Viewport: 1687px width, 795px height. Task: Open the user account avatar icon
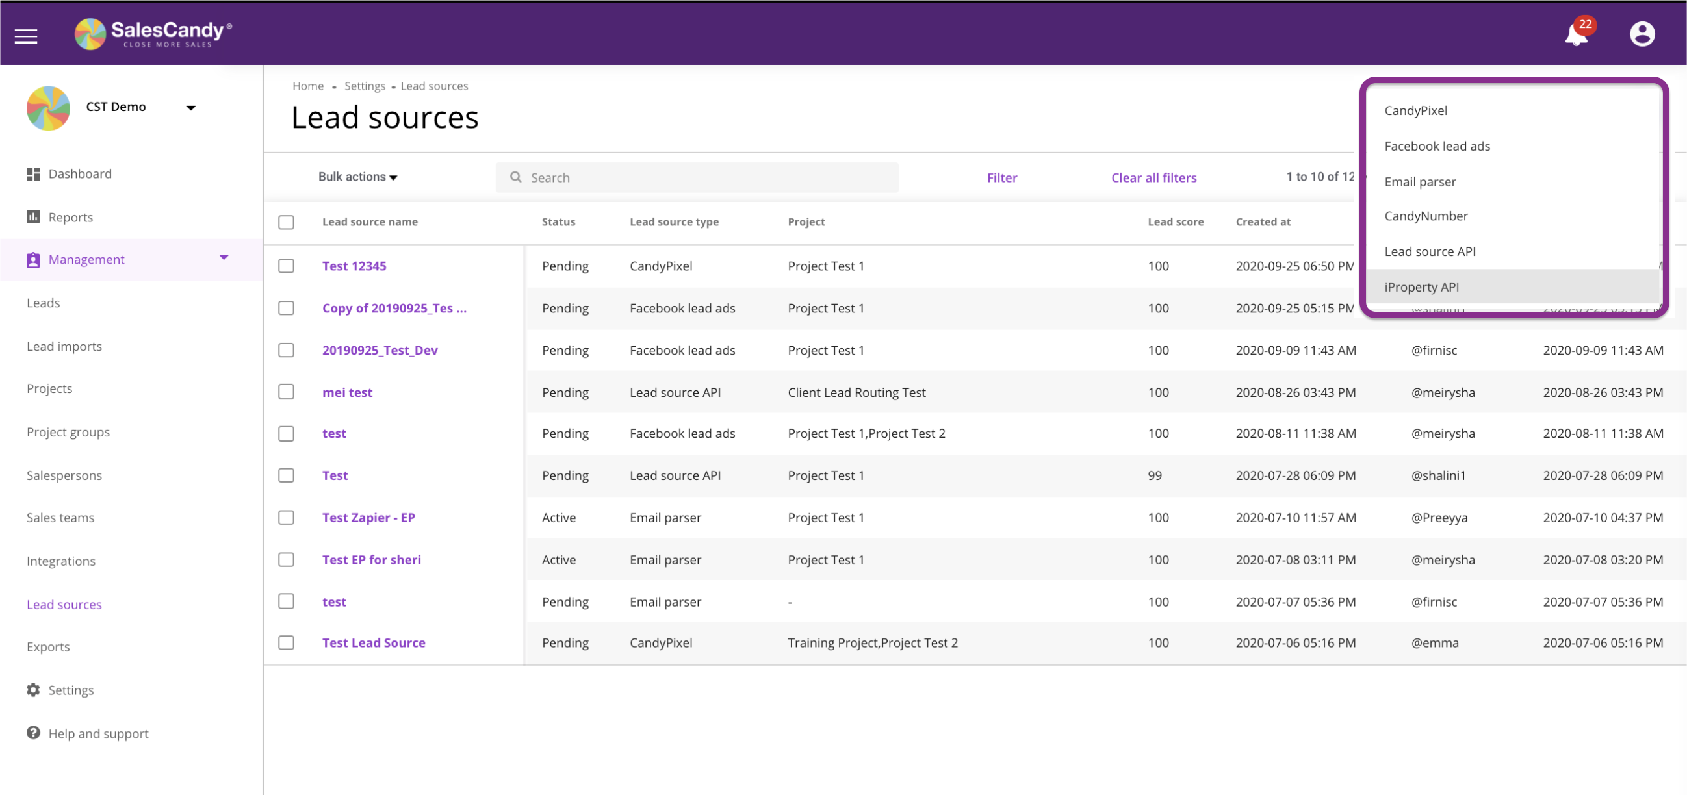pos(1641,34)
